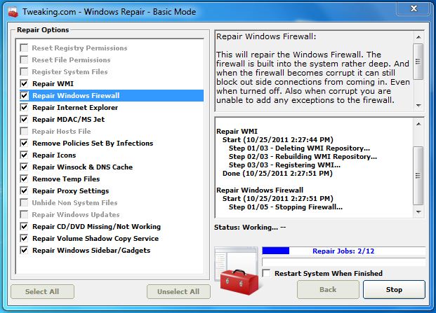This screenshot has height=313, width=436.
Task: Click the Select All button
Action: coord(42,292)
